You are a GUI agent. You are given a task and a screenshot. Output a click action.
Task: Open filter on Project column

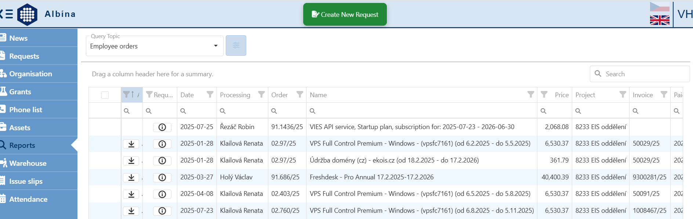[623, 95]
